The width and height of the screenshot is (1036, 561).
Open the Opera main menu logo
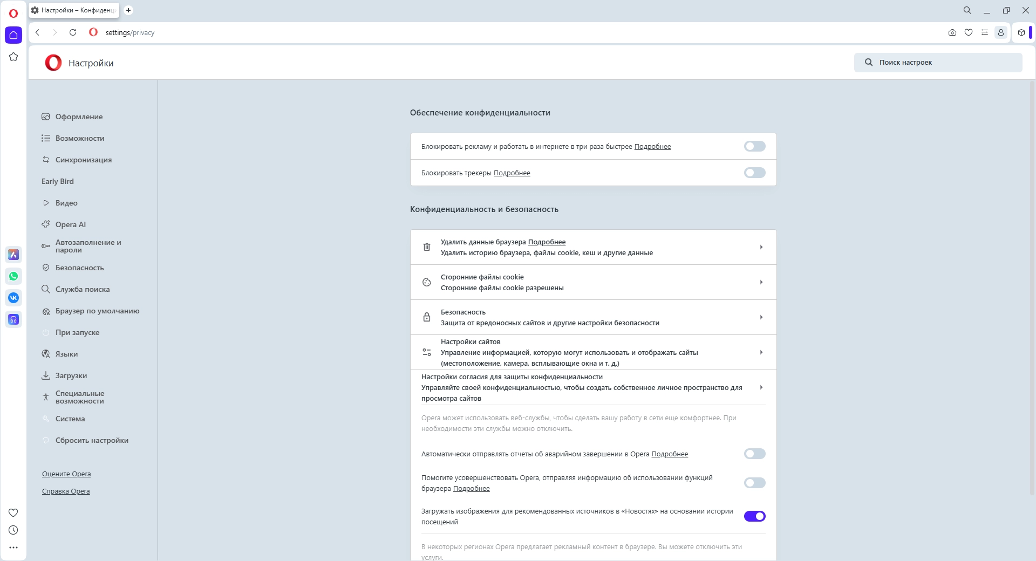pos(13,13)
